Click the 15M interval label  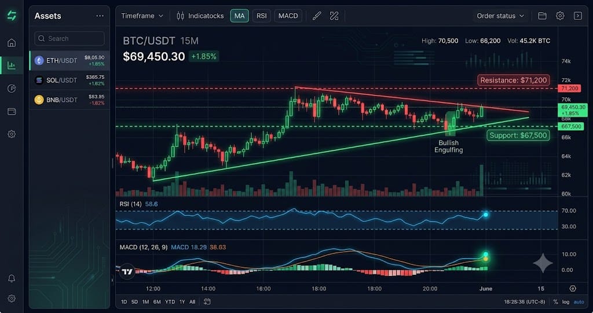189,41
